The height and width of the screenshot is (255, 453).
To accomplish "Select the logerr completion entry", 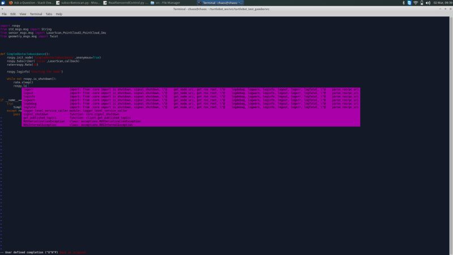I will pyautogui.click(x=191, y=90).
